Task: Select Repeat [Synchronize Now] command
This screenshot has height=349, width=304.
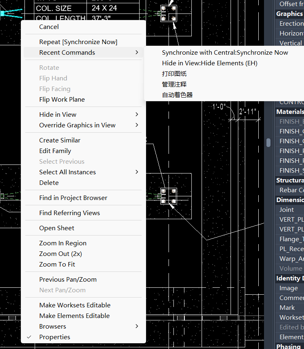Action: click(x=78, y=42)
